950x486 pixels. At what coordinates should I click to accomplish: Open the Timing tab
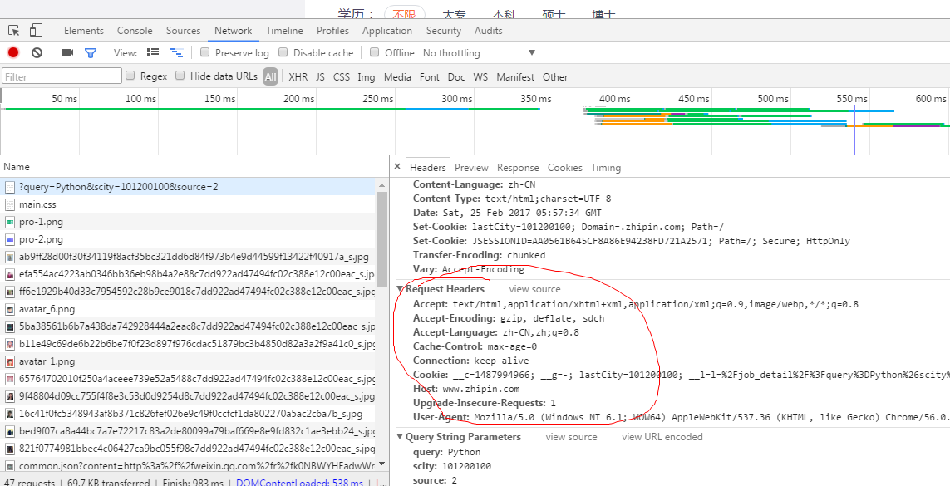606,168
